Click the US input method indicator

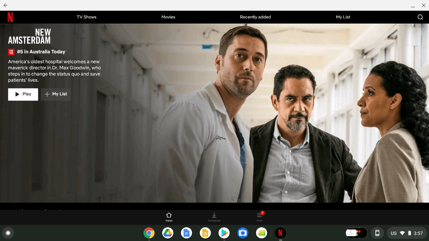point(393,233)
